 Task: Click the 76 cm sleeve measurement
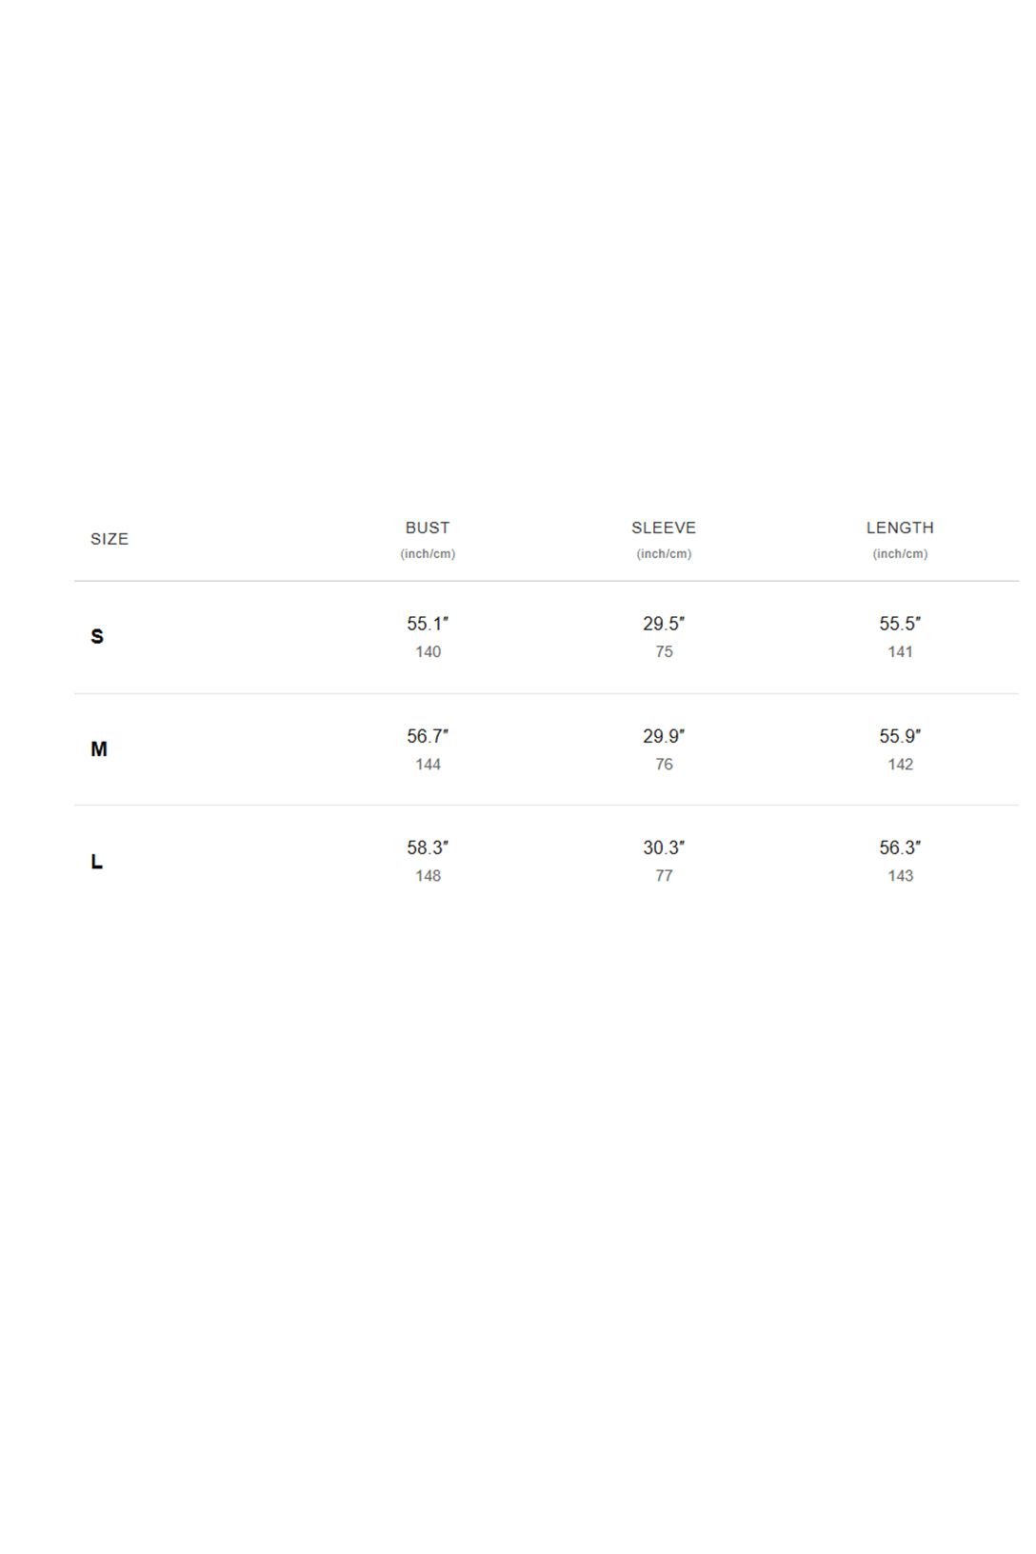[664, 765]
